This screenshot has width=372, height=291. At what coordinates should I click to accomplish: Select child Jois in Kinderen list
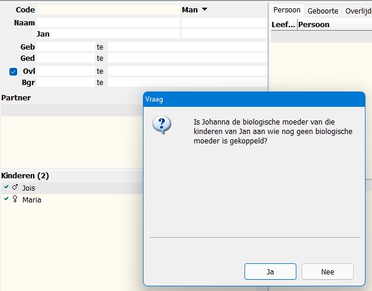(x=29, y=188)
